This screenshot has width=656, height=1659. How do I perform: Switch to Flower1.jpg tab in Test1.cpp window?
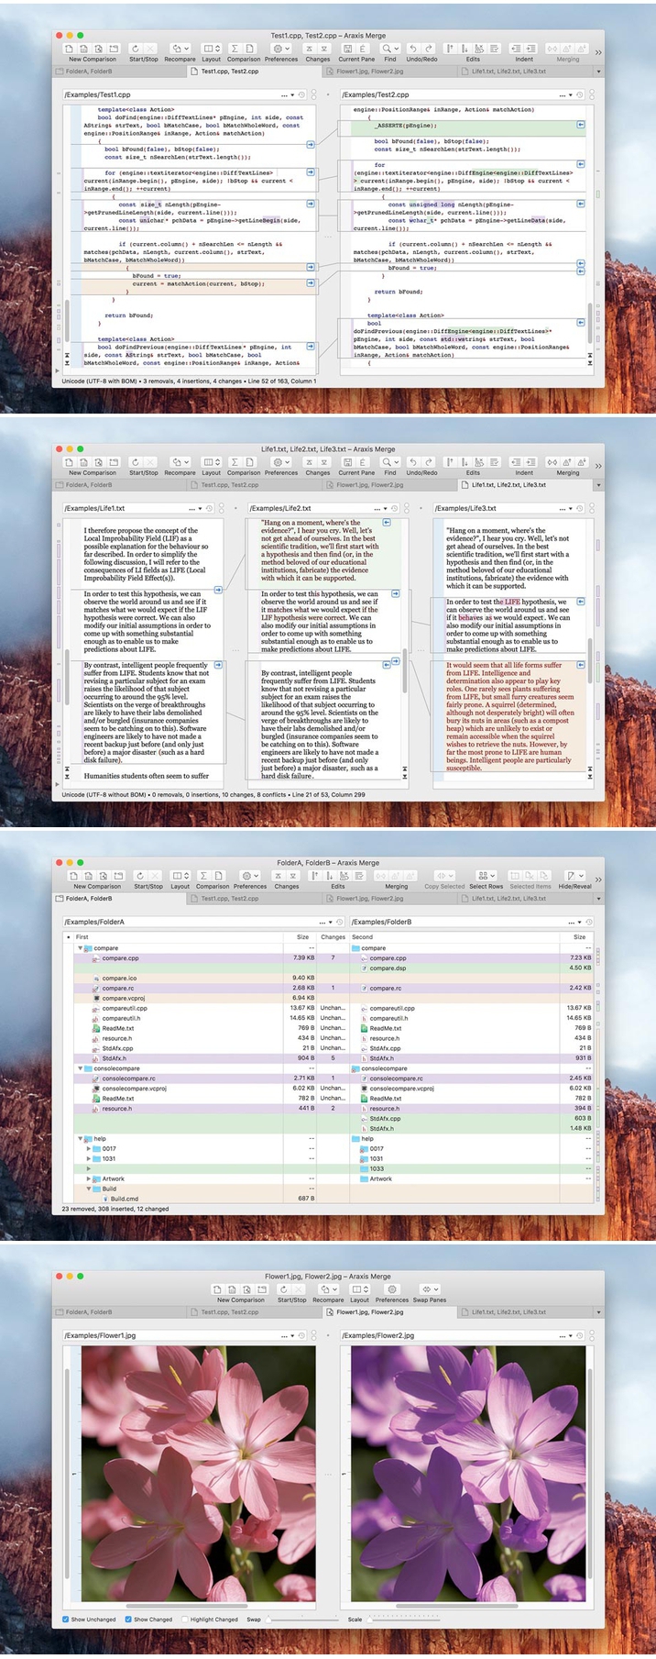pos(389,71)
